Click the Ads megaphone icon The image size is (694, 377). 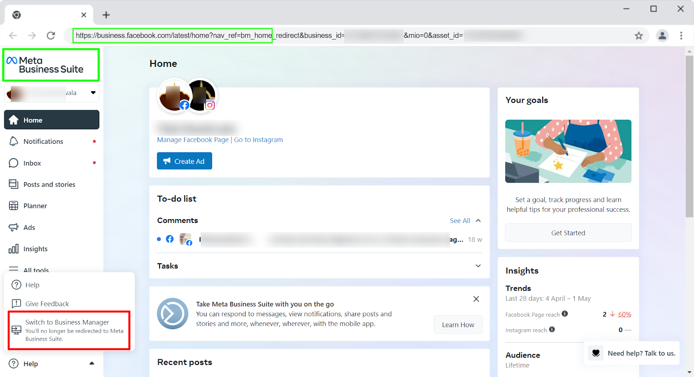coord(14,227)
